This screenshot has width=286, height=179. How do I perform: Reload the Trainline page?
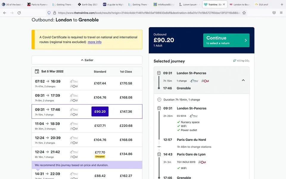point(19,13)
